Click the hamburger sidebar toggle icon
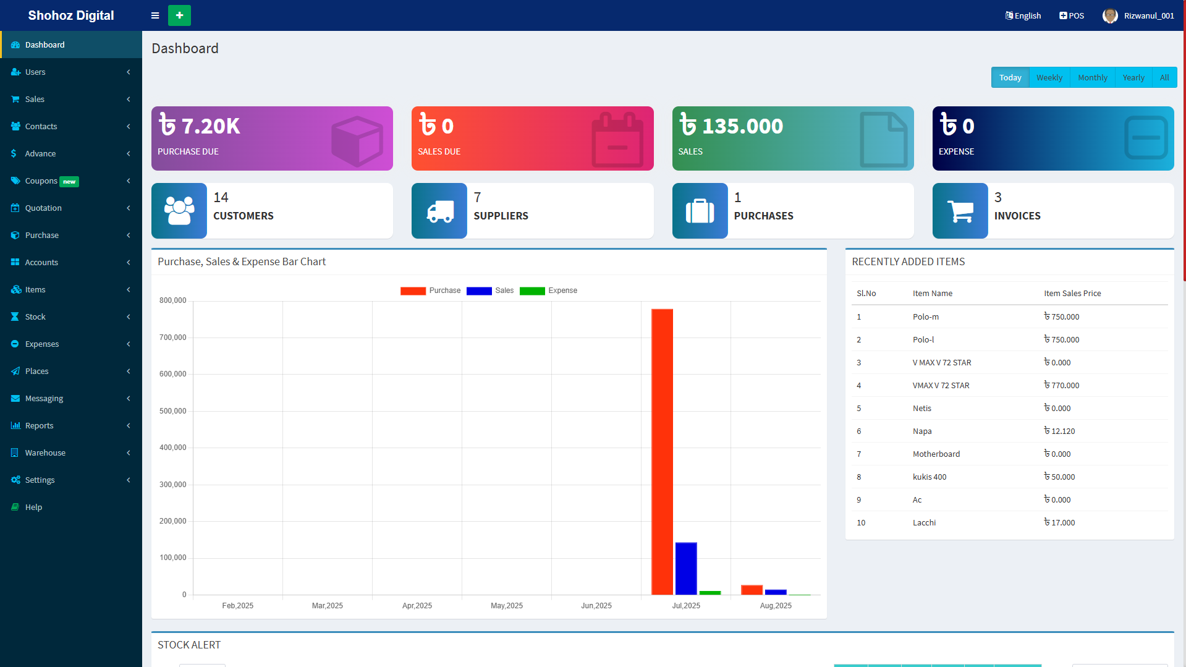Screen dimensions: 1186x667 pos(155,15)
